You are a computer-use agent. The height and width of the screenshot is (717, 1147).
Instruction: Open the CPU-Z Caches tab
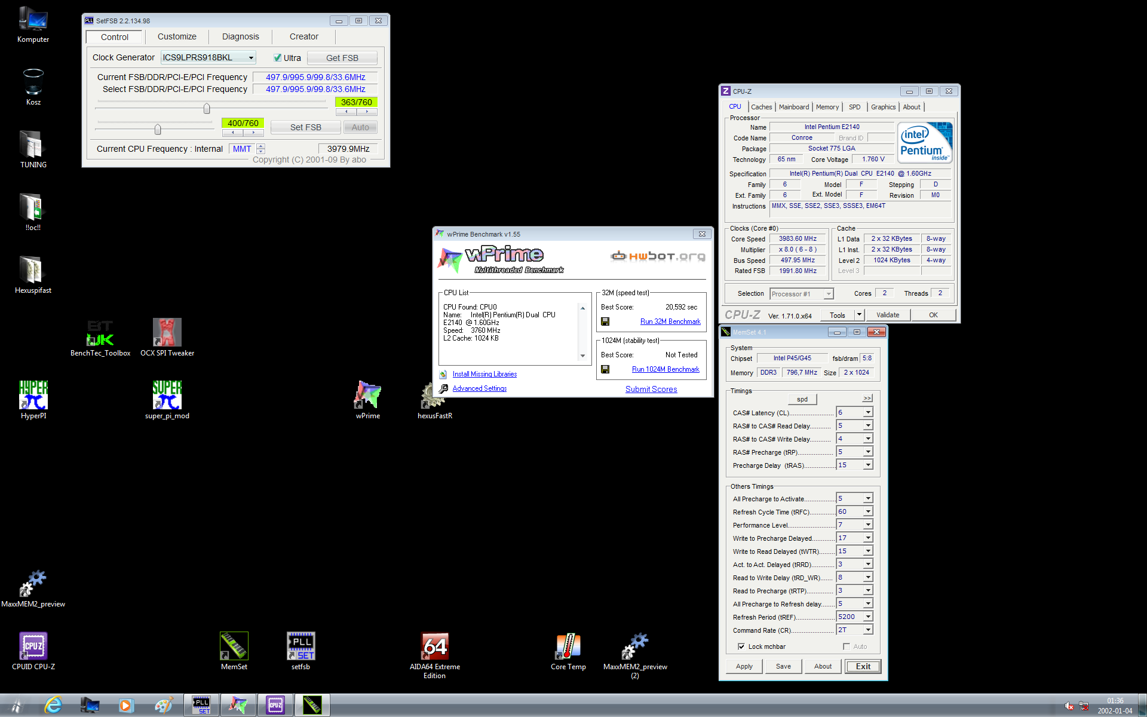coord(762,107)
